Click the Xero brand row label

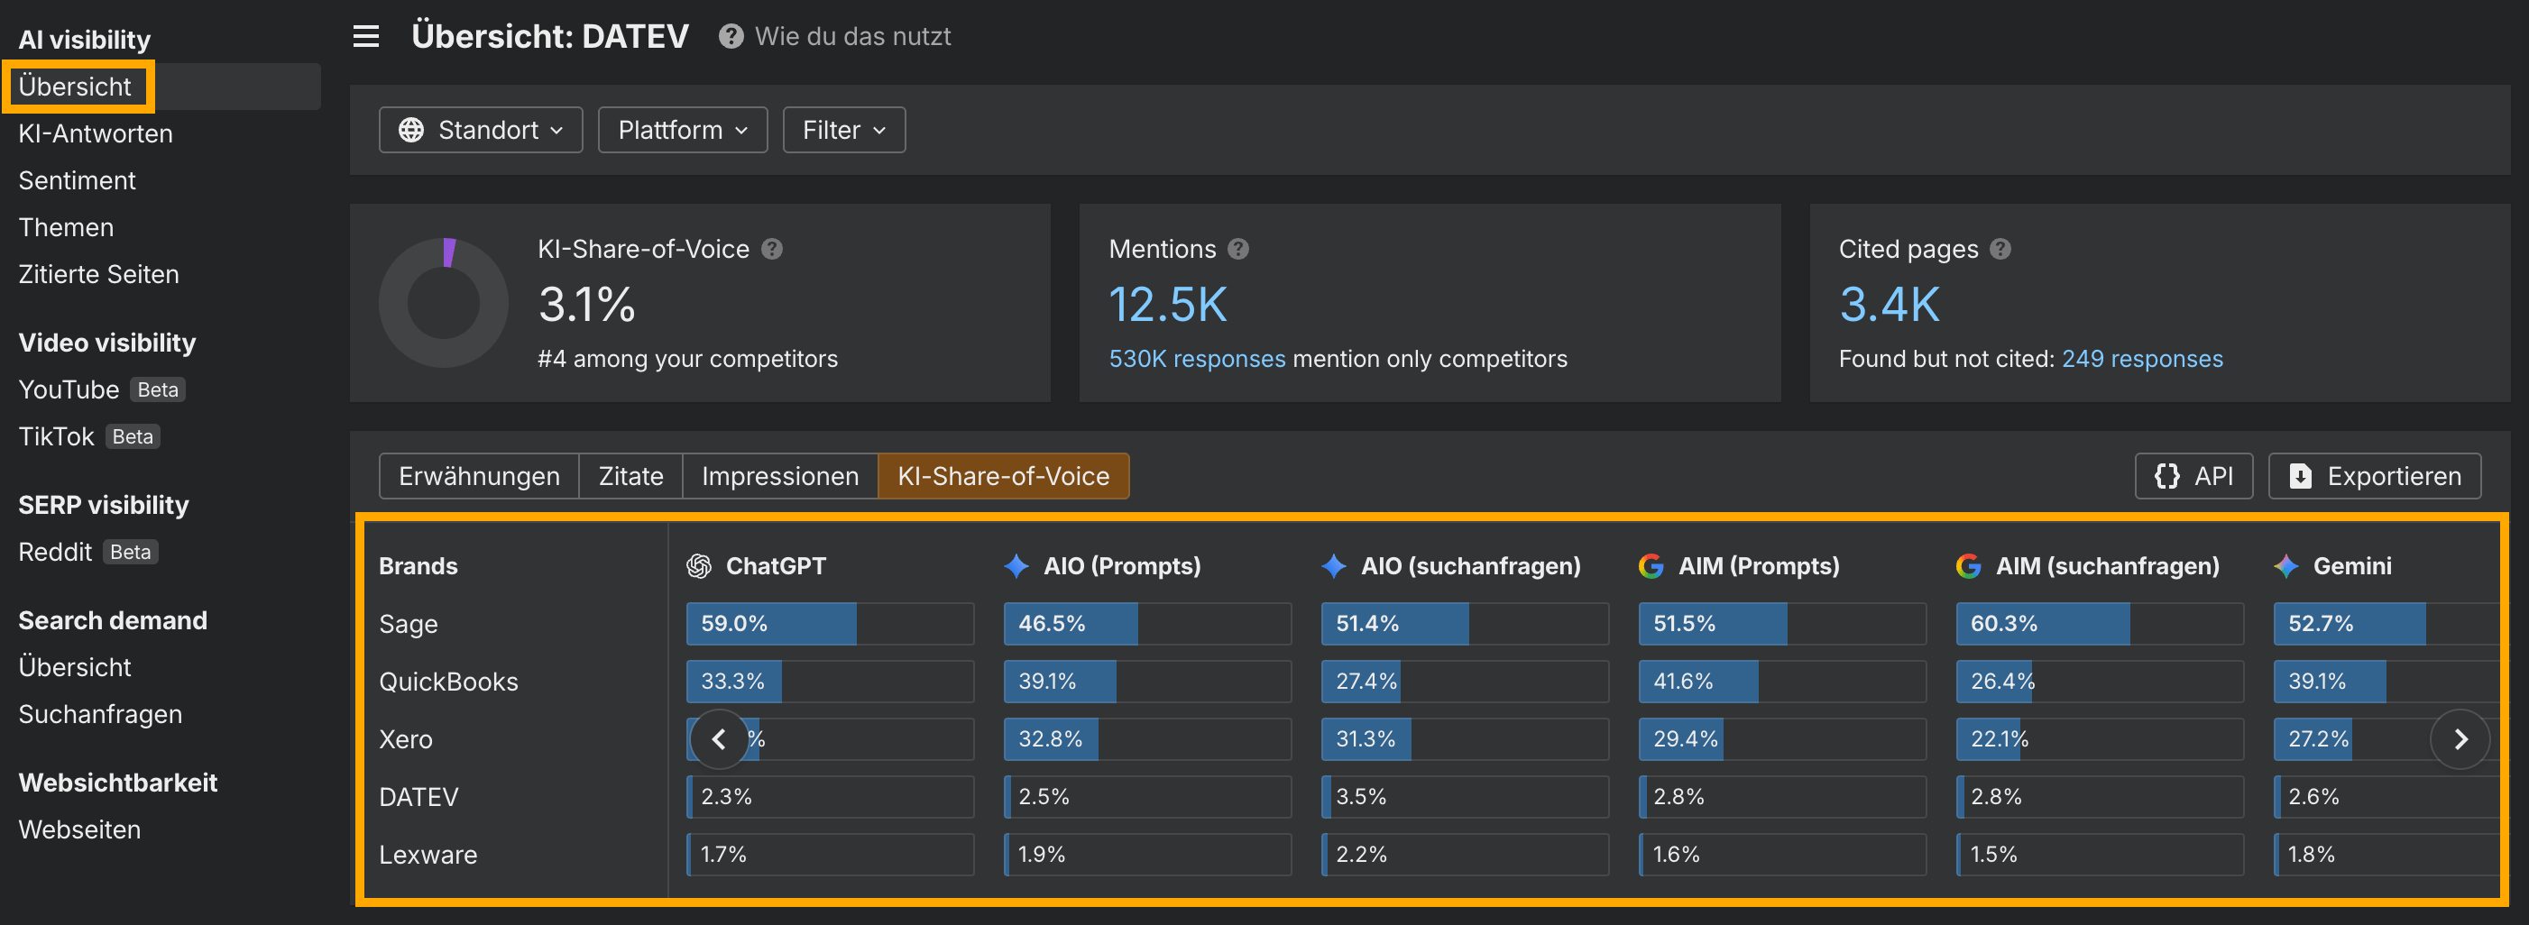[406, 740]
